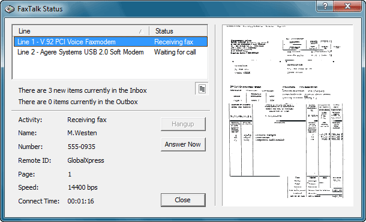The image size is (366, 222).
Task: Click the Receiving fax status in list
Action: [x=173, y=42]
